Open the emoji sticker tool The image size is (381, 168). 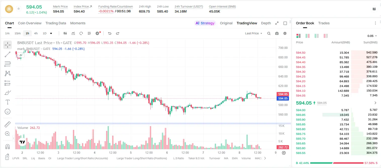click(x=8, y=112)
